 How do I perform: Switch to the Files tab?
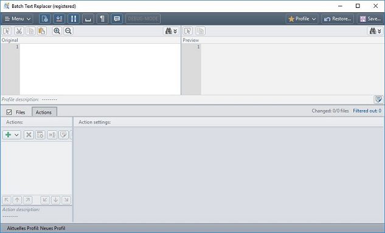coord(21,112)
